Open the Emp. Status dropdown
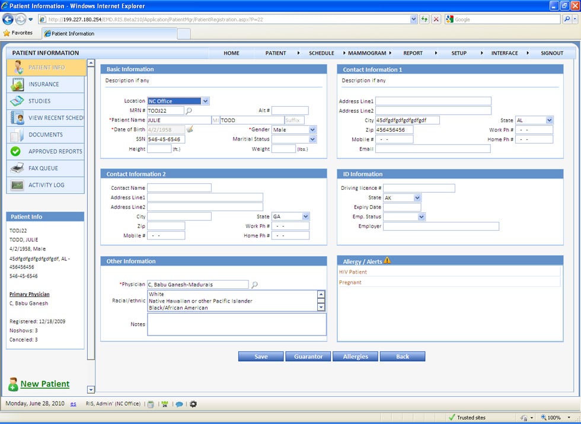Image resolution: width=581 pixels, height=424 pixels. click(x=422, y=217)
